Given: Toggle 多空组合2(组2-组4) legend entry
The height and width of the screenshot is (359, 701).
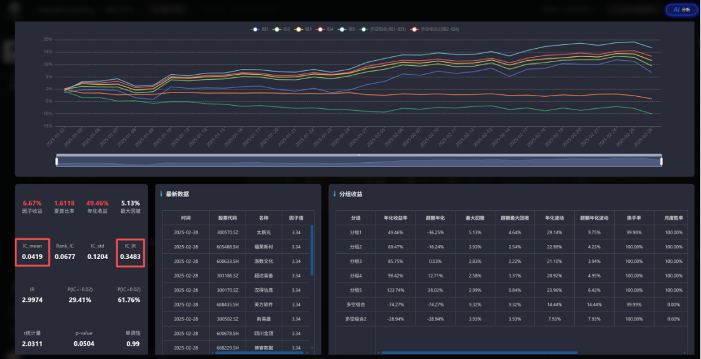Looking at the screenshot, I should click(414, 29).
